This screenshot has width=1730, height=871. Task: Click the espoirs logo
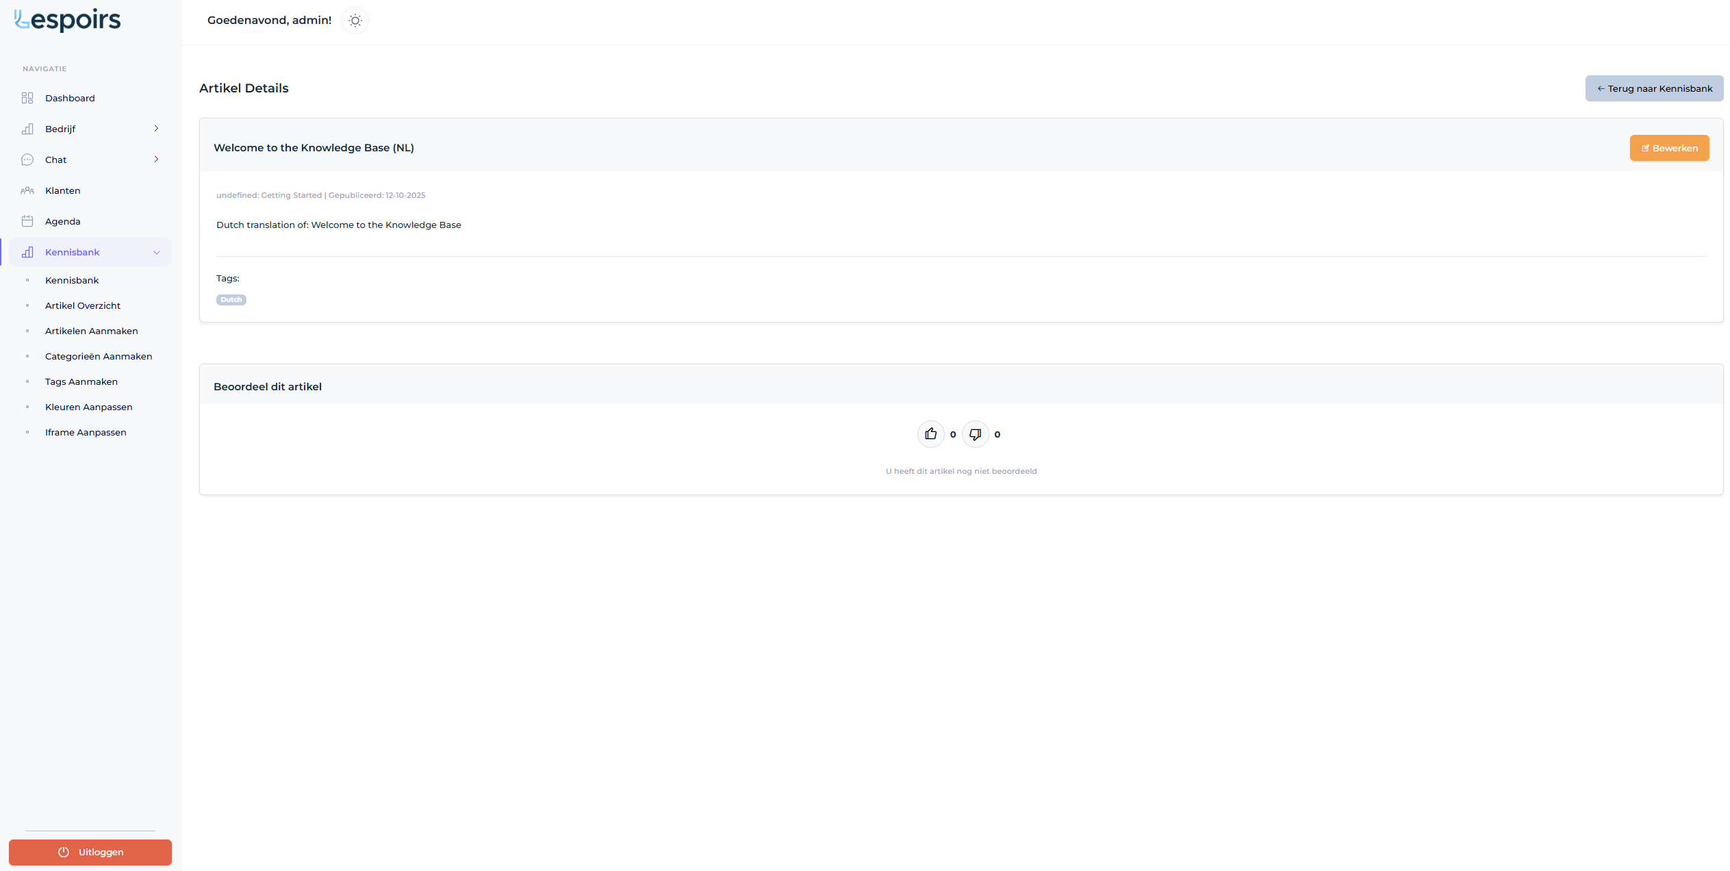coord(68,20)
